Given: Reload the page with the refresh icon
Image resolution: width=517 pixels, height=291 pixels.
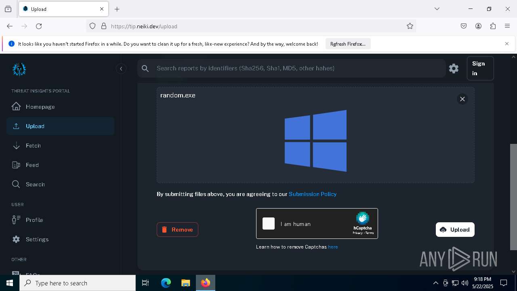Looking at the screenshot, I should click(x=39, y=26).
